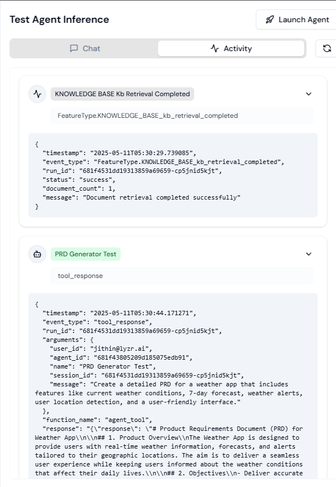The image size is (336, 487).
Task: Click the waveform icon beside KNOWLEDGE BASE event
Action: [37, 94]
